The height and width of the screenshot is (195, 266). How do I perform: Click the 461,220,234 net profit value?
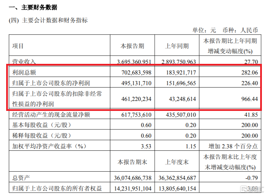click(136, 99)
